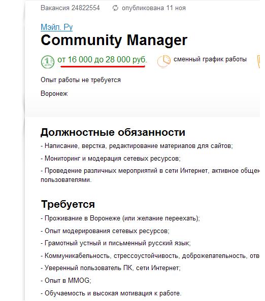The height and width of the screenshot is (301, 265).
Task: Click Проведение различных мероприятий line
Action: pos(150,175)
